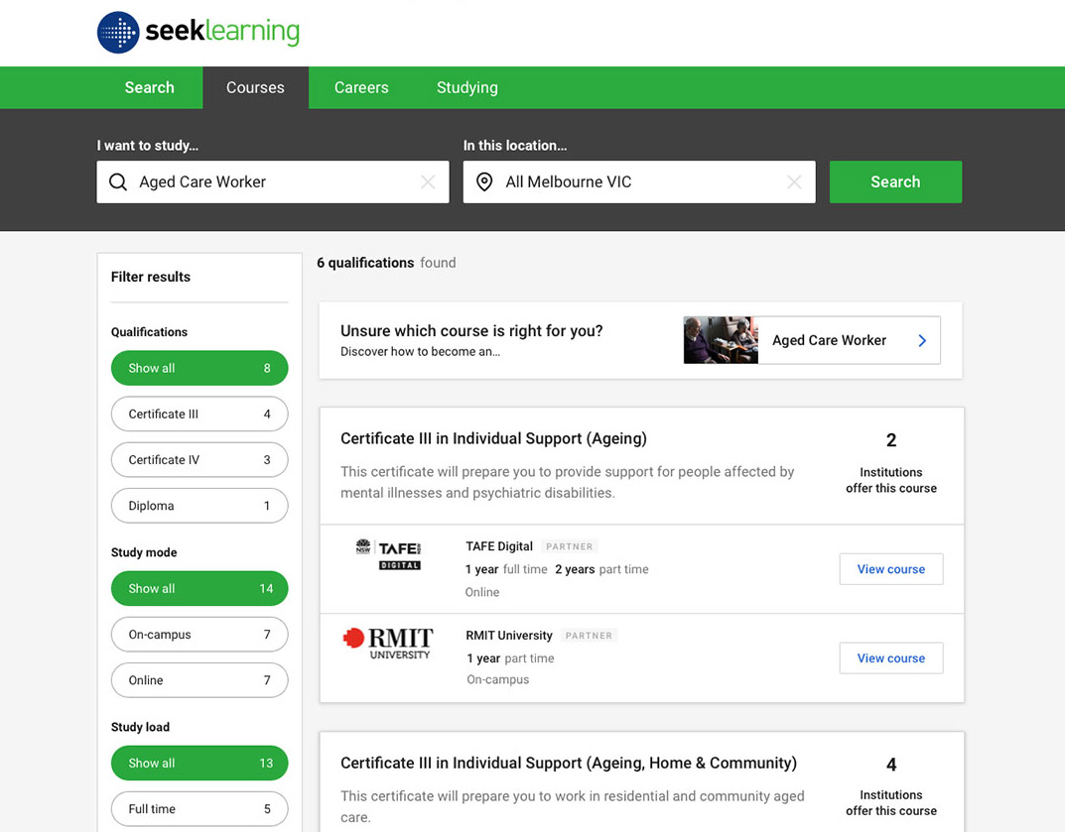Open the Aged Care Worker chevron arrow
The image size is (1065, 832).
(922, 341)
